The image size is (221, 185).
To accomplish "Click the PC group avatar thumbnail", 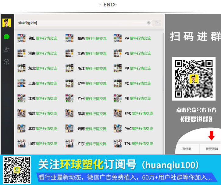I will tap(118, 83).
